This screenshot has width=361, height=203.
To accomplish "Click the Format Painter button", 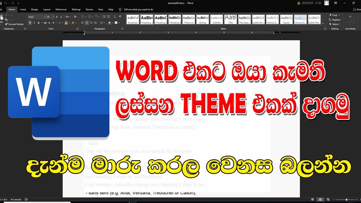I will point(14,24).
